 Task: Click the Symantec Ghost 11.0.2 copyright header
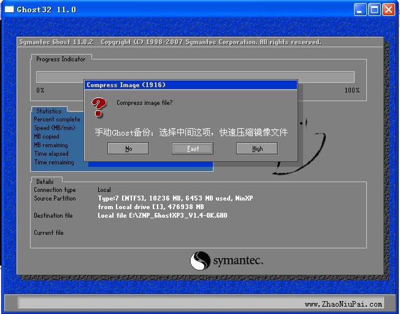(x=170, y=42)
